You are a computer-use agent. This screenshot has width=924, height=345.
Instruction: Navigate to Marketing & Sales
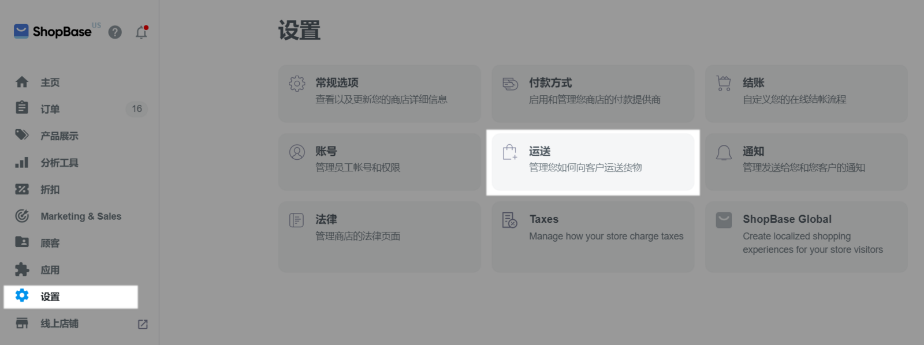click(81, 216)
